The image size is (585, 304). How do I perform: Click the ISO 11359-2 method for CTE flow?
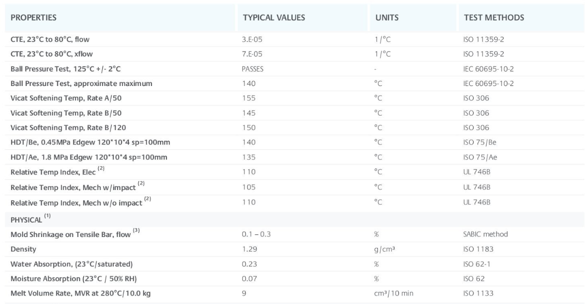pos(481,39)
